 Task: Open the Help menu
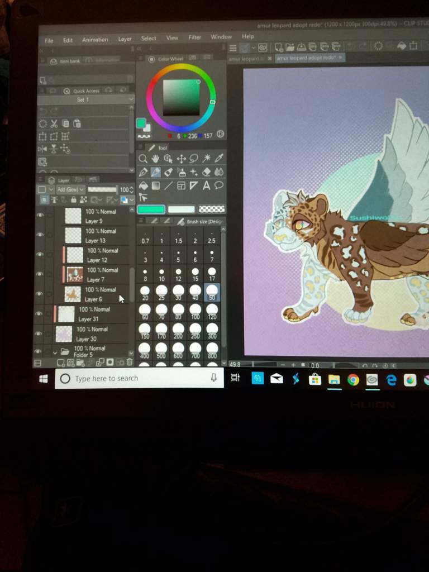point(247,36)
